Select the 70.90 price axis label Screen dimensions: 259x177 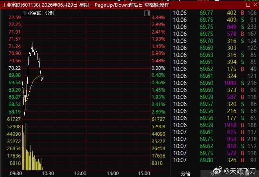pyautogui.click(x=15, y=53)
